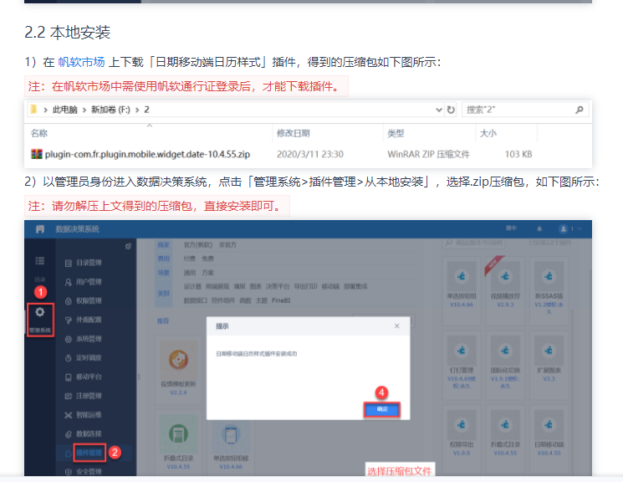Open 用户管理 in the sidebar
The height and width of the screenshot is (482, 623).
click(89, 282)
